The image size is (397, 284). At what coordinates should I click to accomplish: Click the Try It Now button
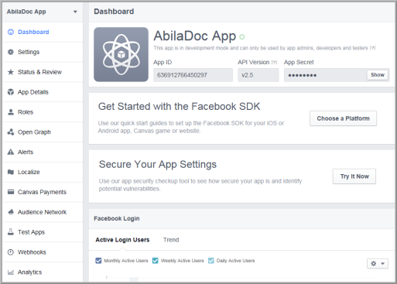354,176
